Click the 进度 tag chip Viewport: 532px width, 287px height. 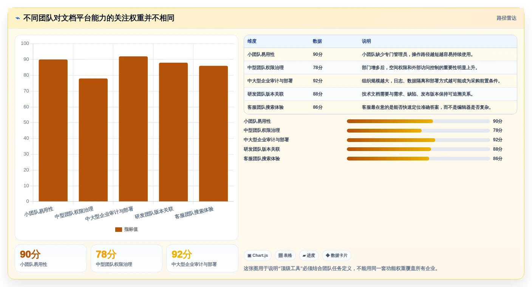pos(309,256)
